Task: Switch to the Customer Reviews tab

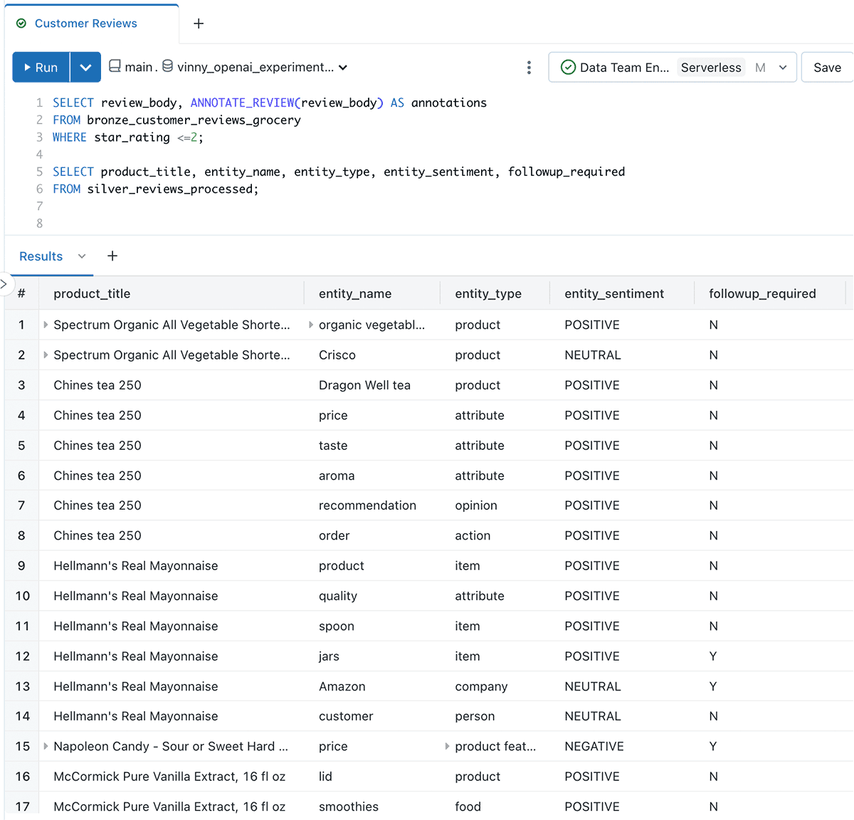Action: tap(85, 23)
